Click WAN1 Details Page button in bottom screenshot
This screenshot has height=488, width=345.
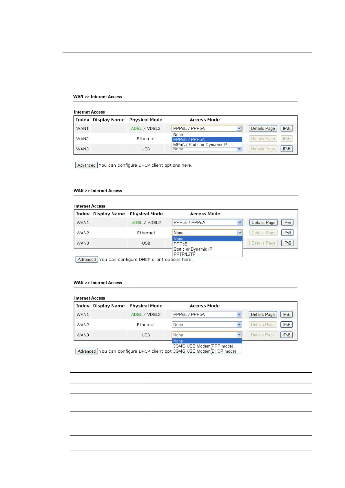click(x=263, y=314)
